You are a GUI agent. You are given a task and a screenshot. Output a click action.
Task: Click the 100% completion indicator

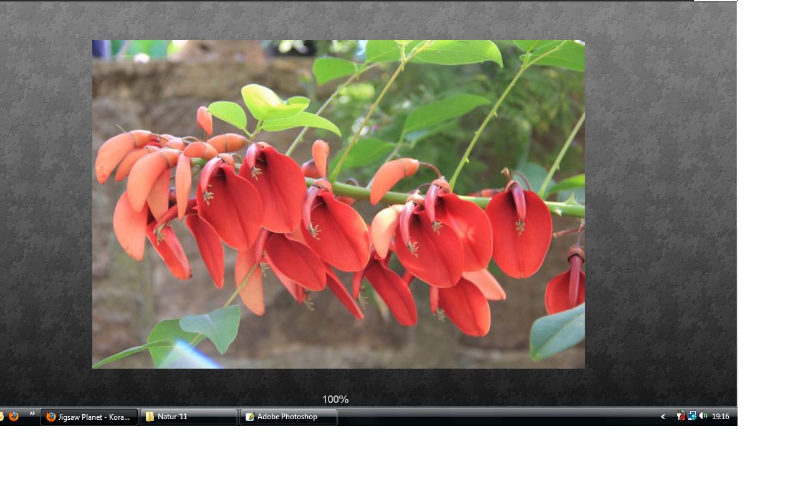point(335,399)
